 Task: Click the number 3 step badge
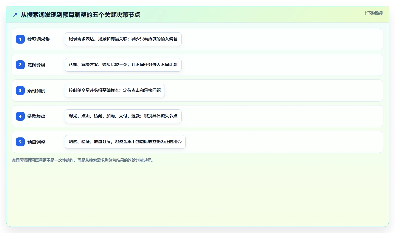[20, 91]
